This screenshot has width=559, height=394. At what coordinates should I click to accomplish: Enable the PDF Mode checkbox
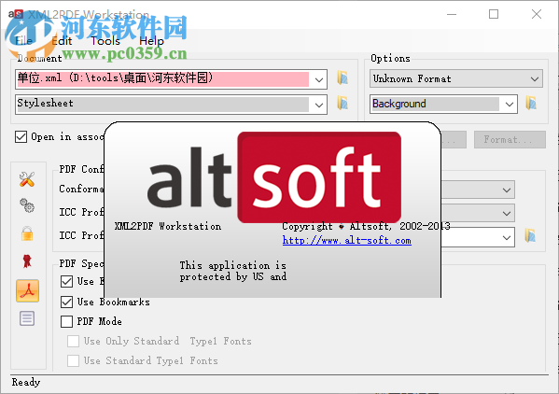tap(66, 321)
